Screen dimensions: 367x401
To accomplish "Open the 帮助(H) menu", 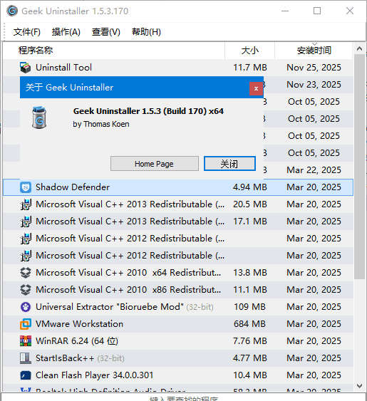I will tap(146, 32).
